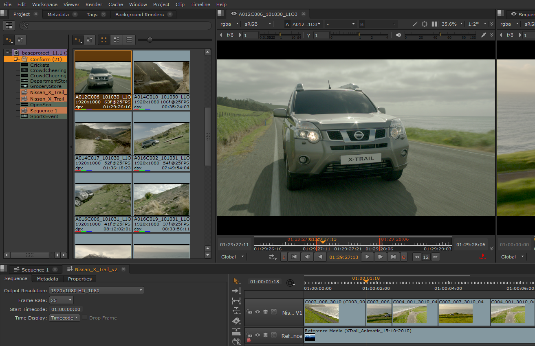Toggle lock on the Reference track
535x346 pixels.
click(249, 335)
